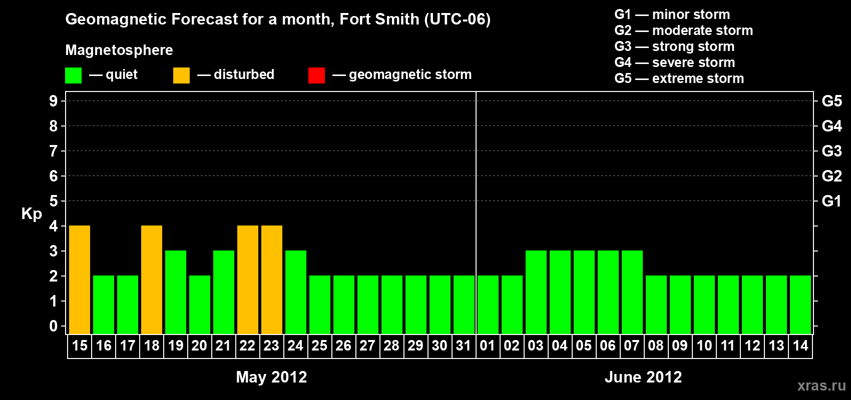This screenshot has width=851, height=400.
Task: Click the Kp axis title
Action: [32, 214]
